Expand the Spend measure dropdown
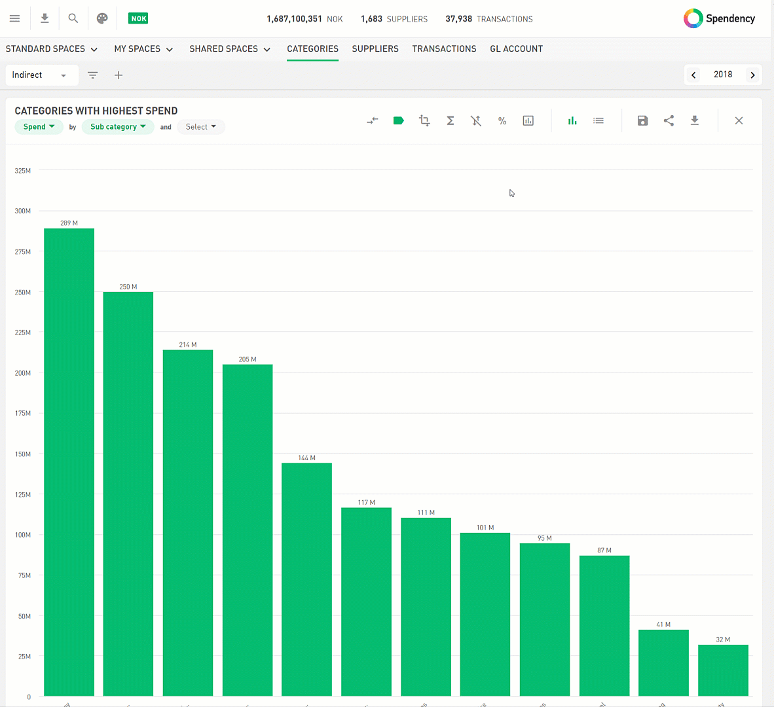The height and width of the screenshot is (707, 774). click(39, 127)
